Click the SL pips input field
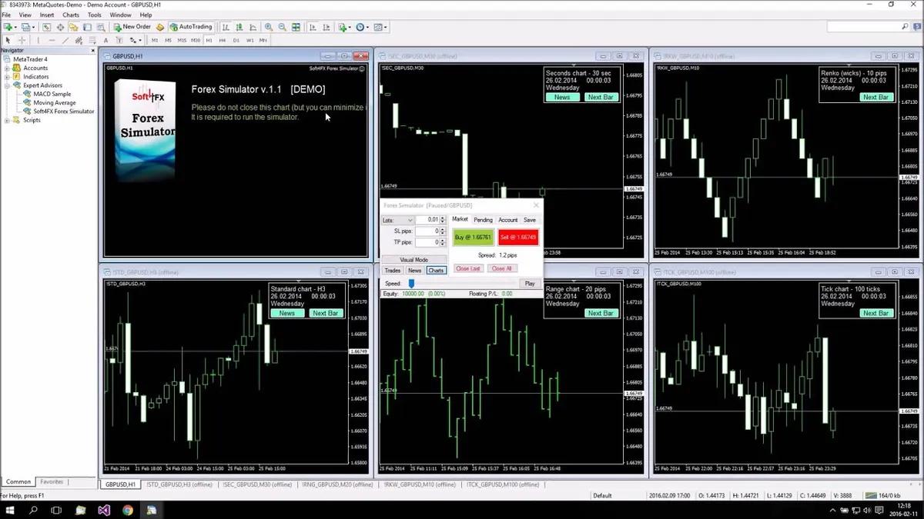This screenshot has width=924, height=519. click(427, 231)
